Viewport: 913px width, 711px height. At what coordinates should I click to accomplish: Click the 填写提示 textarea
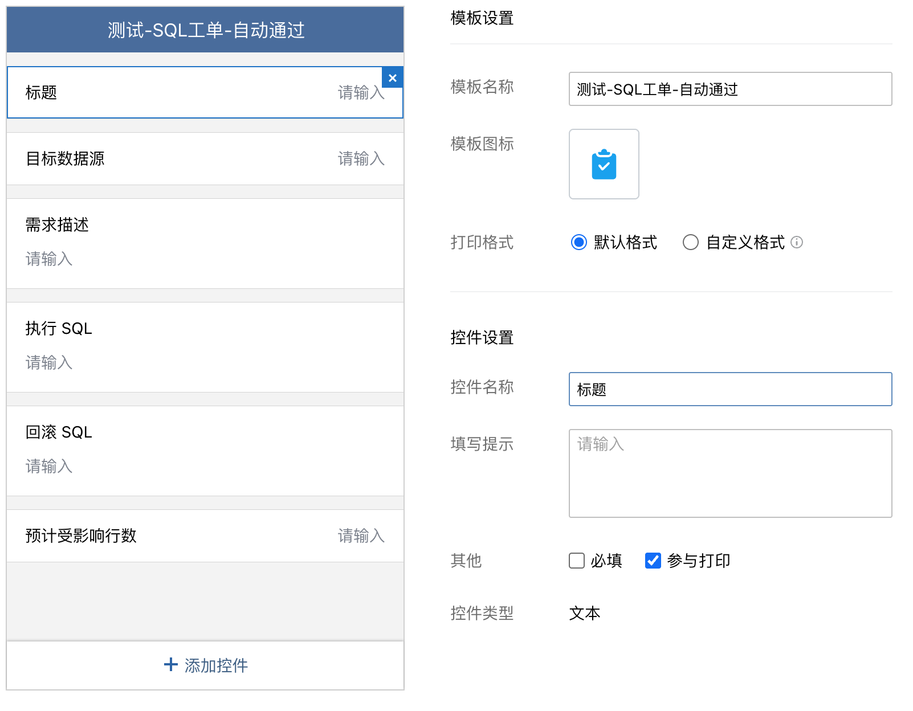point(729,473)
